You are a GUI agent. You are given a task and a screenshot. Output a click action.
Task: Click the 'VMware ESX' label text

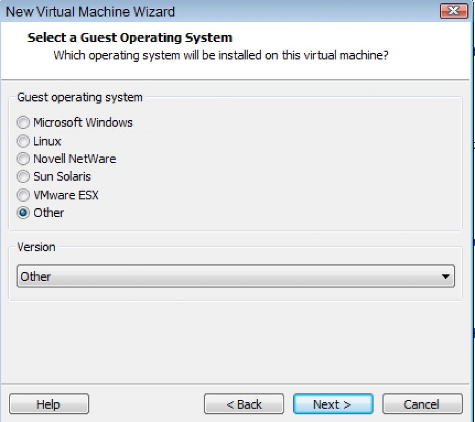tap(66, 195)
